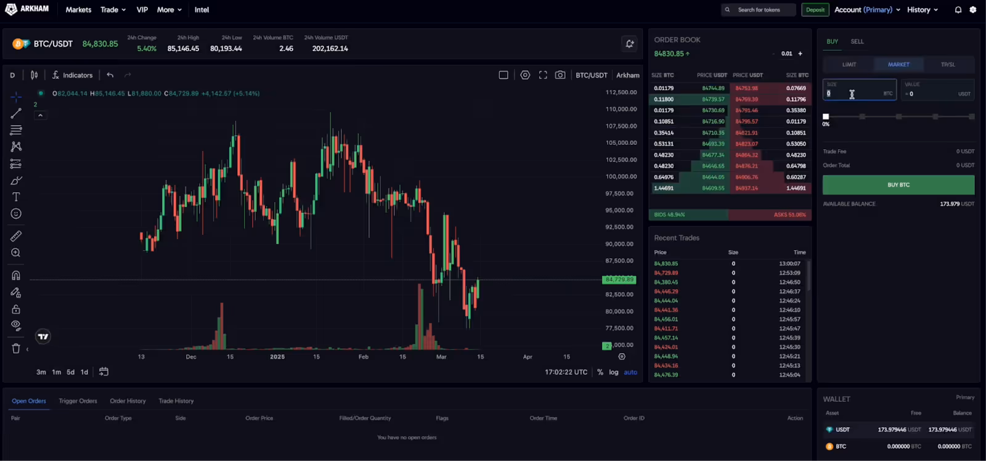Screen dimensions: 986x461
Task: Select the text annotation tool
Action: tap(16, 197)
